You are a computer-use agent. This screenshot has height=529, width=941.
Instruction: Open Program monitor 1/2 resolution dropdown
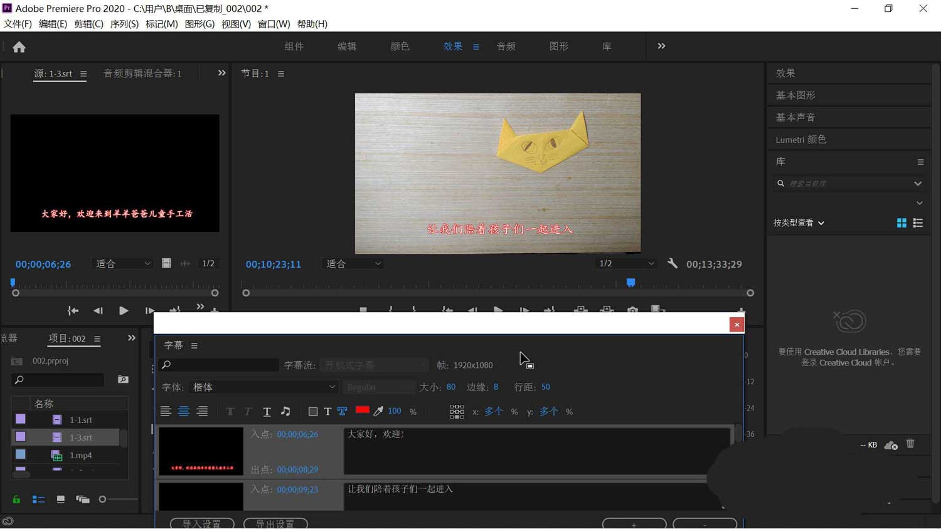click(x=626, y=263)
